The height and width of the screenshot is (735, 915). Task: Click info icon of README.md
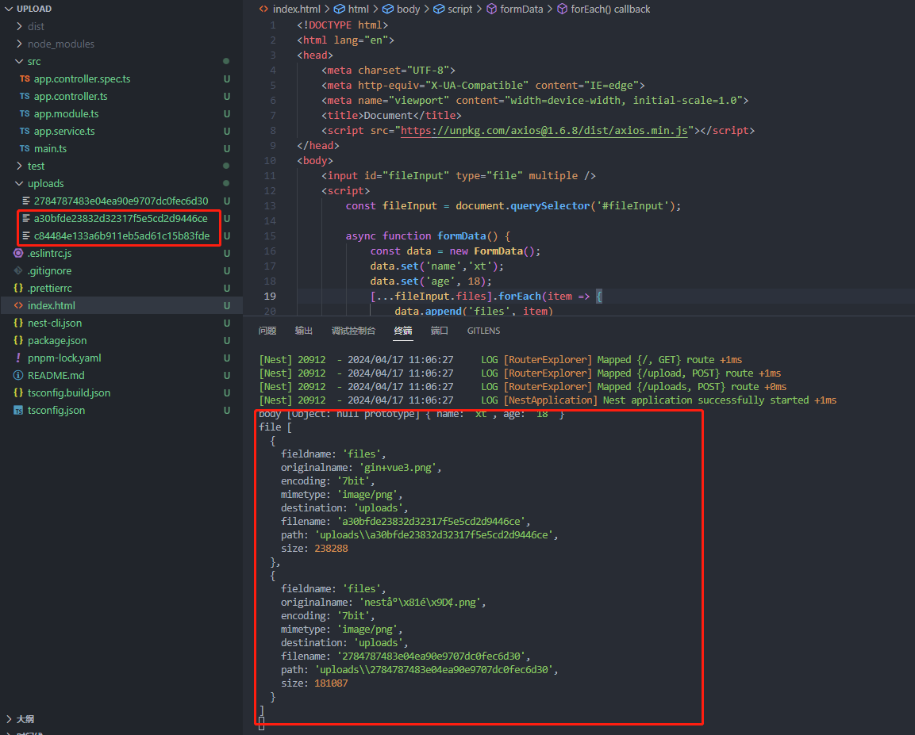pos(18,375)
